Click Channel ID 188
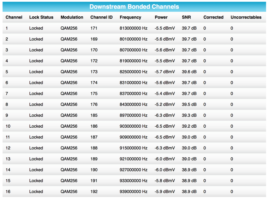Screen dimensions: 268x199 (94, 148)
